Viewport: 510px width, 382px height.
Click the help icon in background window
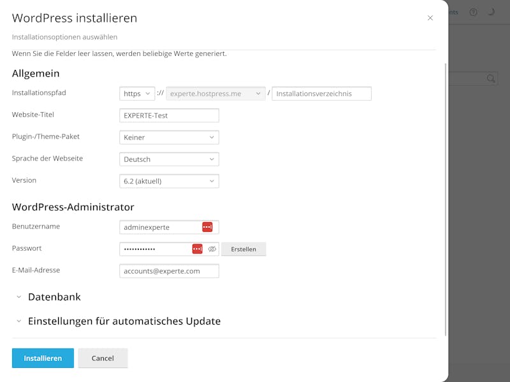click(x=473, y=12)
